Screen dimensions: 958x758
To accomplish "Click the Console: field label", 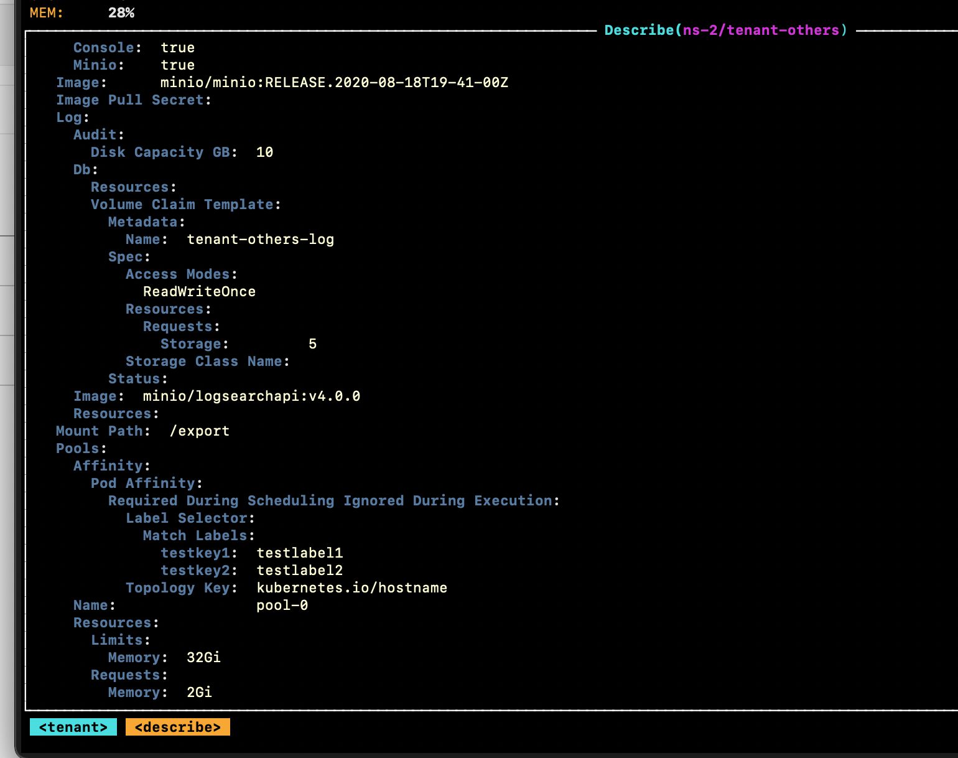I will (108, 47).
